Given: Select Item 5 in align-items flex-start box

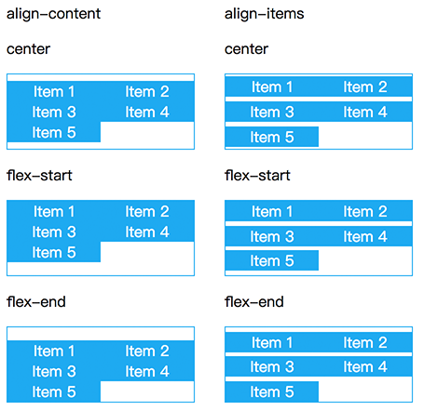Looking at the screenshot, I should point(272,260).
